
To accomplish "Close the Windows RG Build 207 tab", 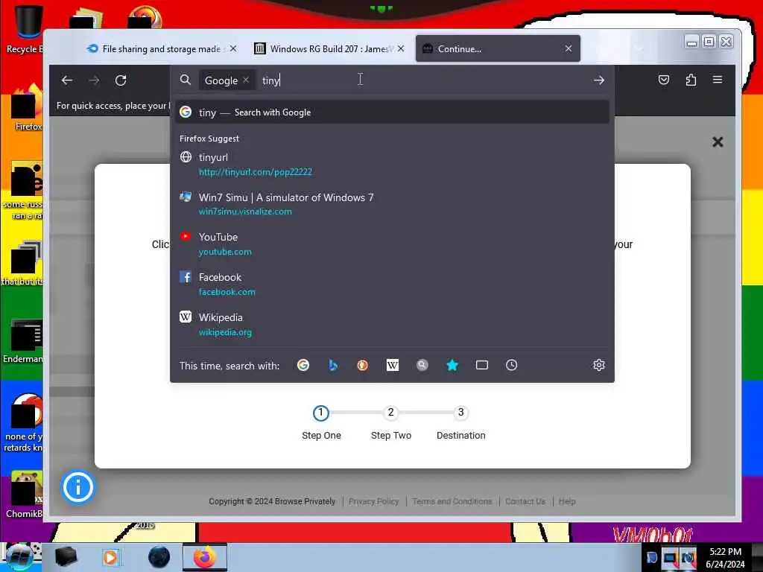I will tap(400, 48).
